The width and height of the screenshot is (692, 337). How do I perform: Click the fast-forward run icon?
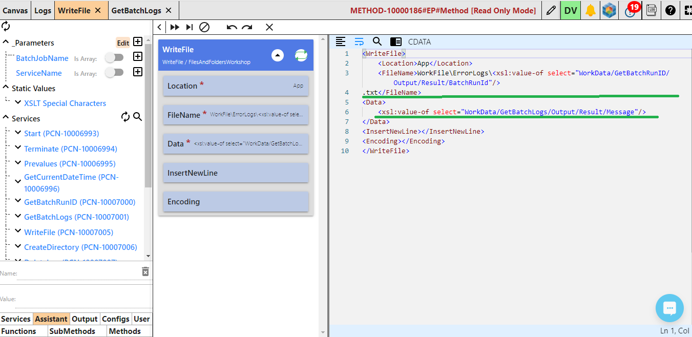pyautogui.click(x=175, y=27)
